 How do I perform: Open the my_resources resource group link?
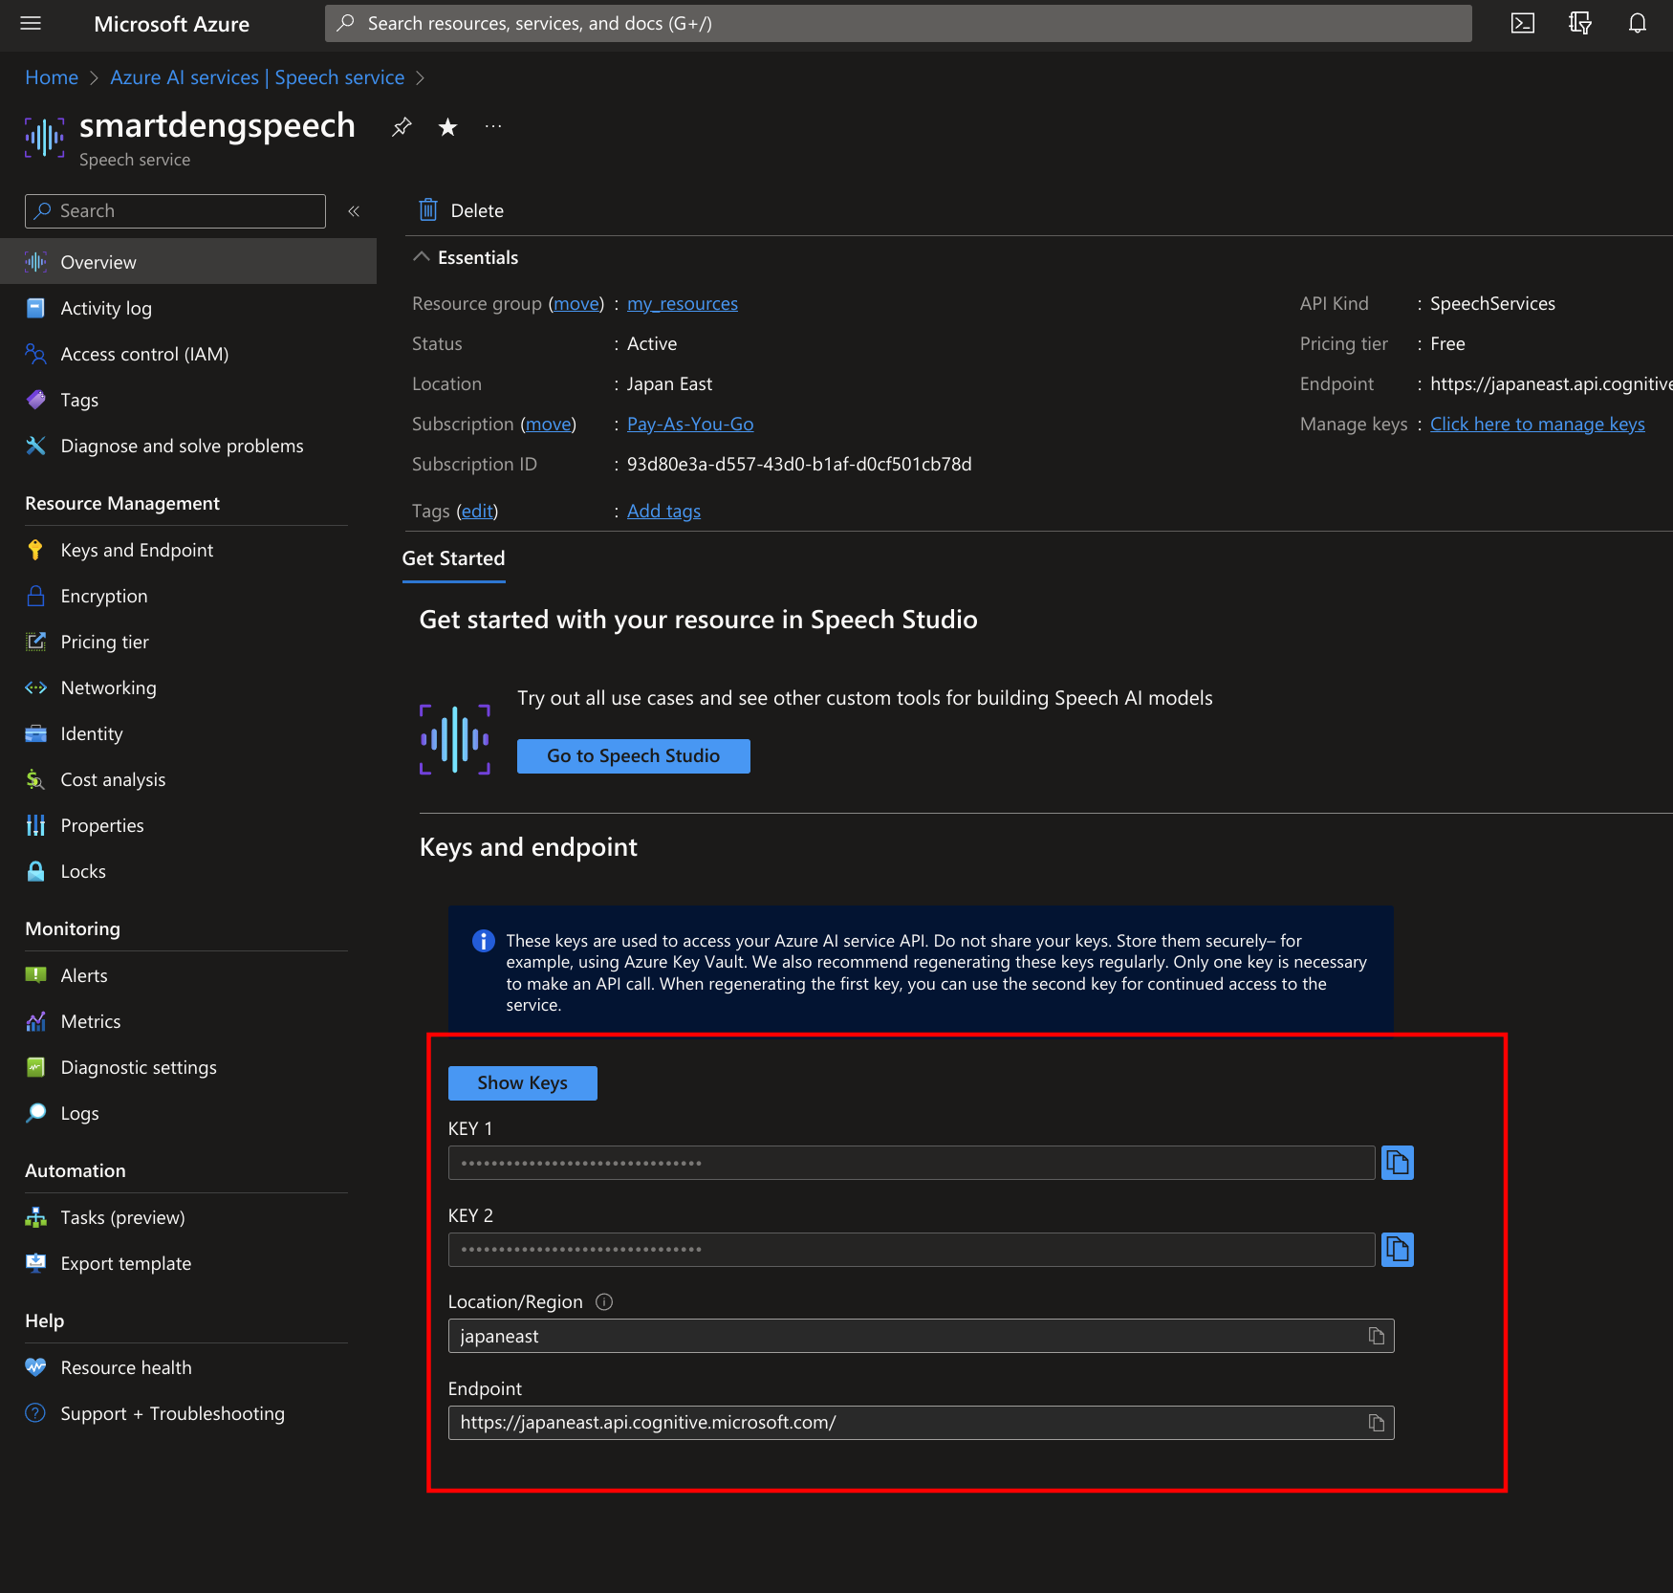click(x=683, y=303)
